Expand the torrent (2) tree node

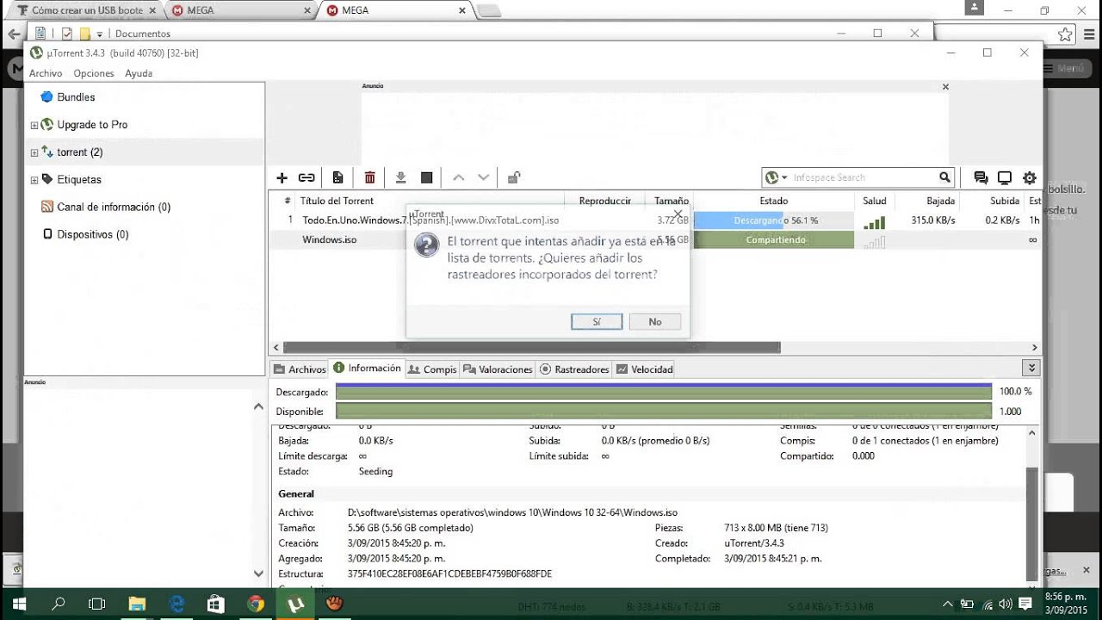[x=34, y=153]
